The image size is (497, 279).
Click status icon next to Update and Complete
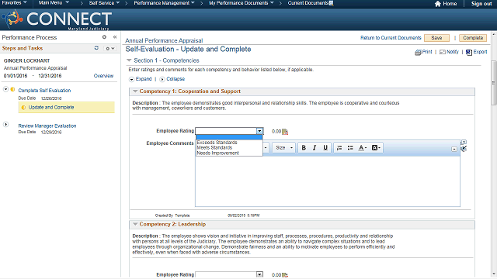coord(23,108)
